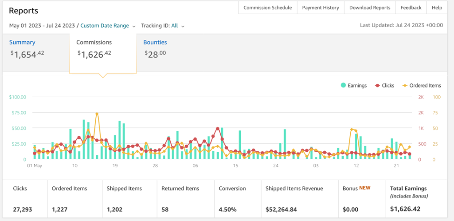Toggle the Earnings legend series
This screenshot has height=221, width=454.
353,86
